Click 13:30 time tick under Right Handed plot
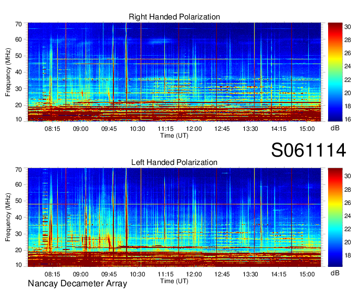This screenshot has width=357, height=290. pos(250,129)
